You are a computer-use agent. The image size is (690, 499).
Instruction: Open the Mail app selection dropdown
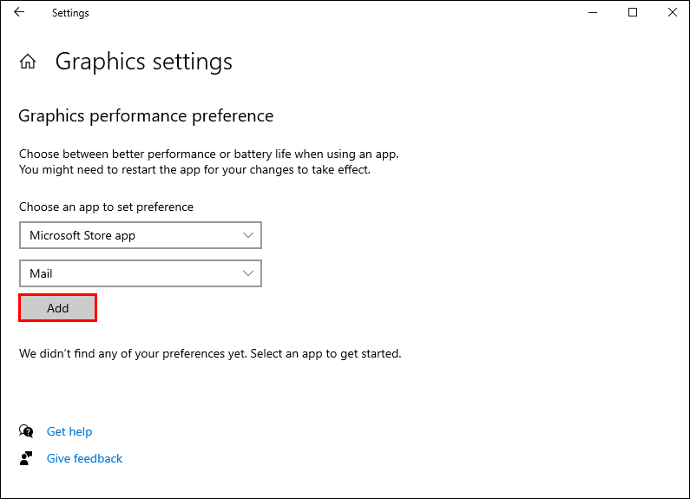(130, 273)
